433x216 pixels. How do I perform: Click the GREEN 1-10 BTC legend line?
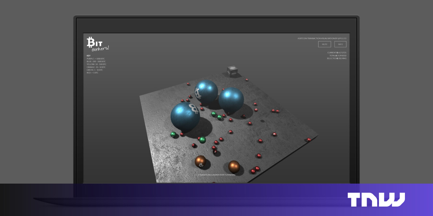click(x=95, y=70)
